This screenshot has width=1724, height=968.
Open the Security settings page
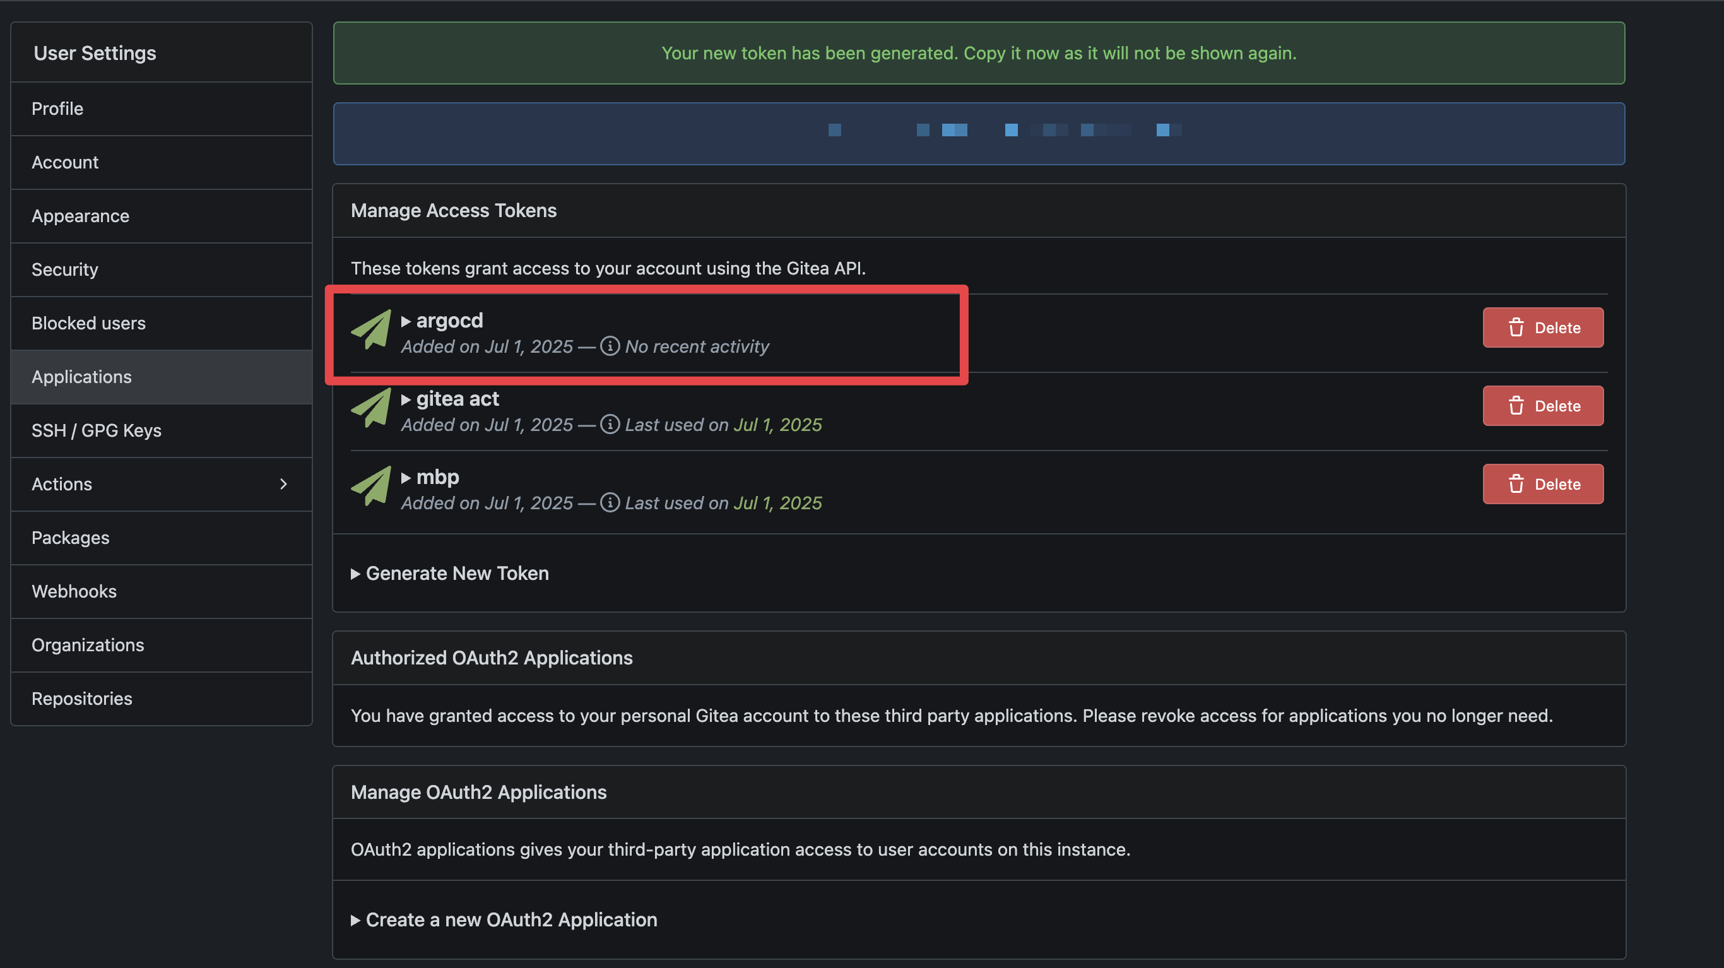pos(65,270)
